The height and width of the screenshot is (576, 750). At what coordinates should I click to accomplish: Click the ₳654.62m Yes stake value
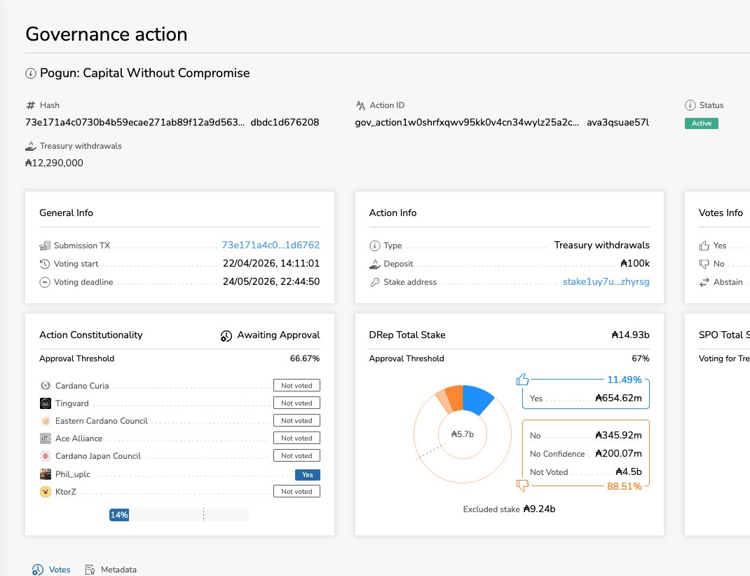pos(618,398)
